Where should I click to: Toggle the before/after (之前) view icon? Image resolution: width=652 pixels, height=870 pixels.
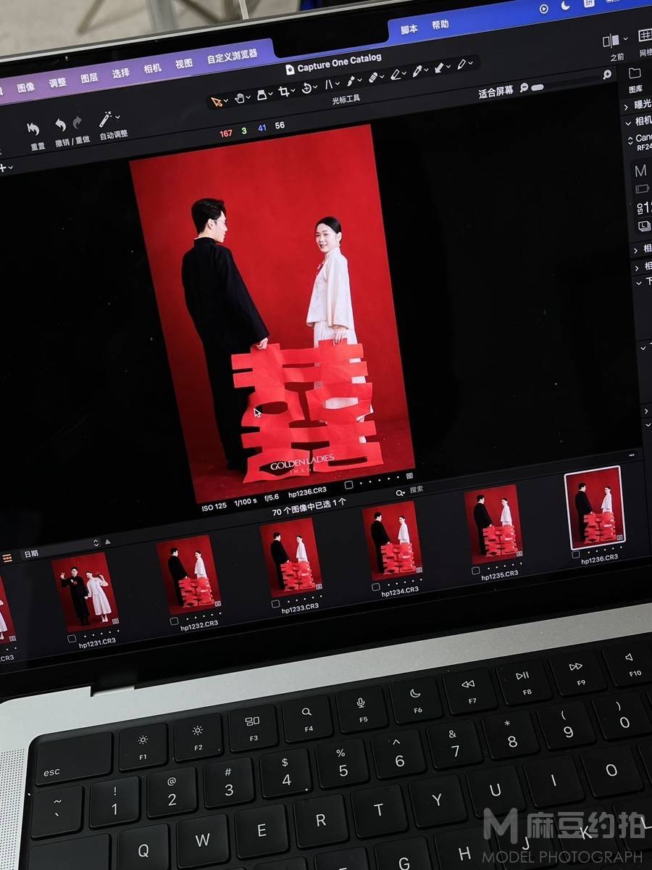click(611, 41)
